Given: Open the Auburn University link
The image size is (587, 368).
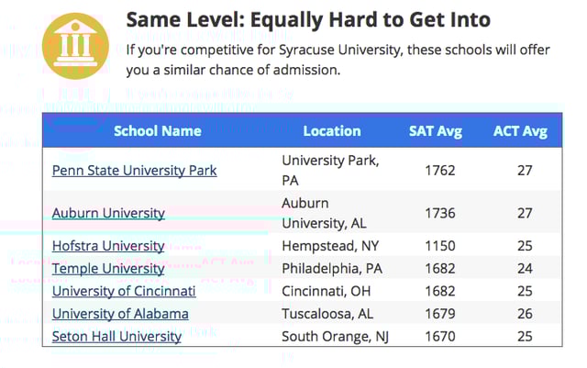Looking at the screenshot, I should tap(108, 213).
